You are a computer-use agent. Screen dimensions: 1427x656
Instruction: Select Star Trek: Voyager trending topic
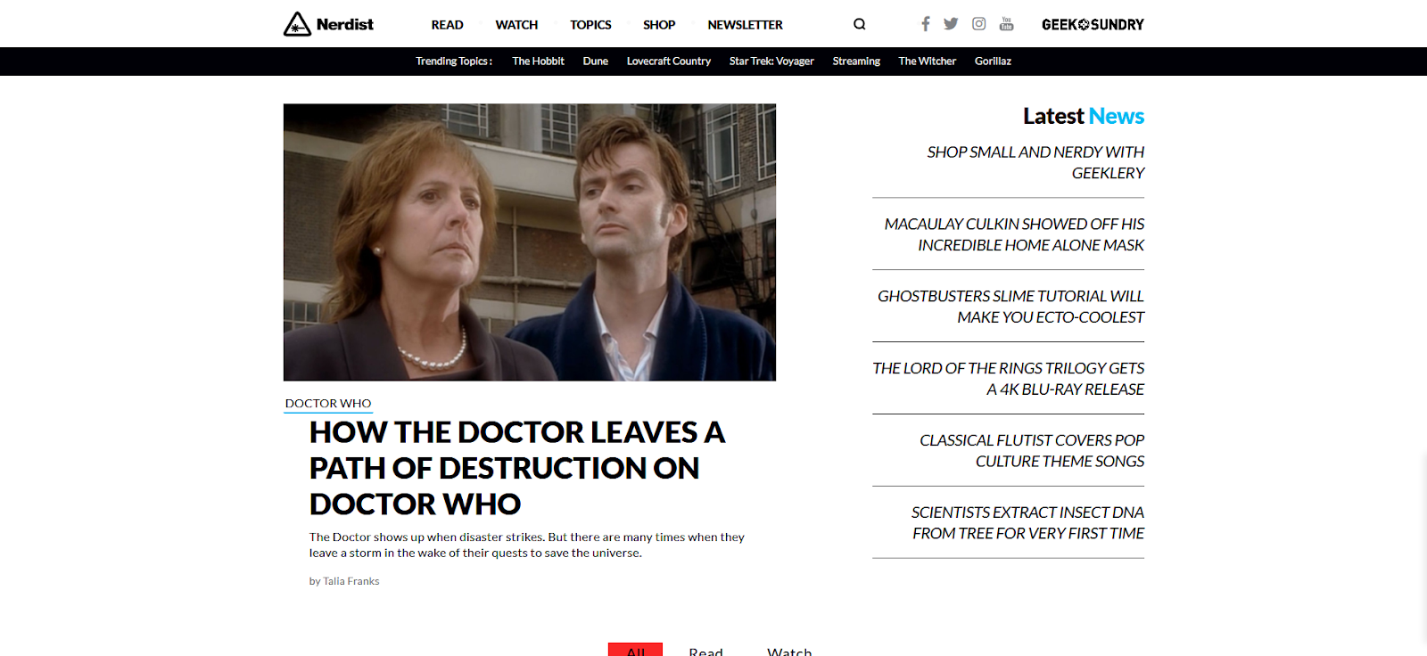point(771,61)
